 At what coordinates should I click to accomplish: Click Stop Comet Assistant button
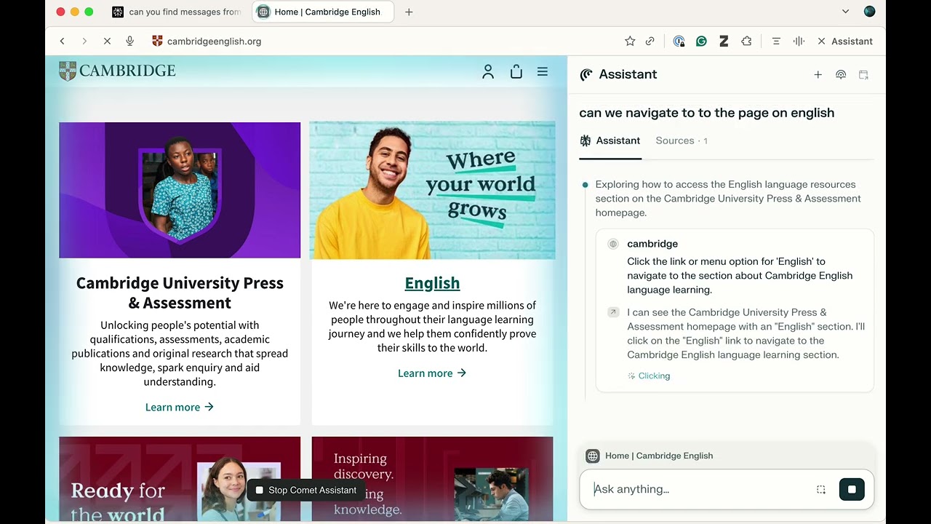[x=305, y=491]
